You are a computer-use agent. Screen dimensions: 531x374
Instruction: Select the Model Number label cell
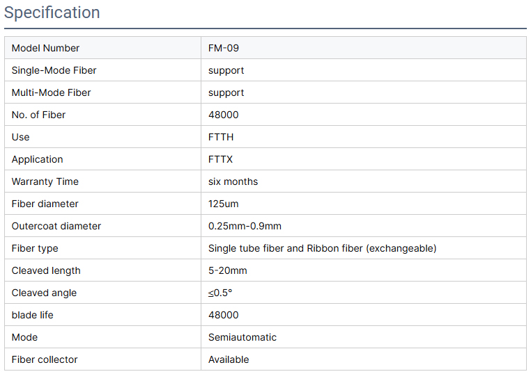(102, 48)
